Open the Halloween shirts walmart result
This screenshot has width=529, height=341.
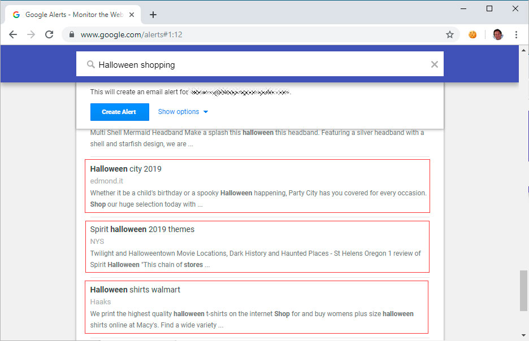tap(135, 290)
